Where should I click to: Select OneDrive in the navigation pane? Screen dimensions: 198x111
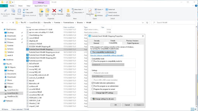point(10,60)
